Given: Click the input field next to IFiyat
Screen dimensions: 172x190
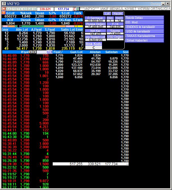Looking at the screenshot, I should pyautogui.click(x=41, y=52).
